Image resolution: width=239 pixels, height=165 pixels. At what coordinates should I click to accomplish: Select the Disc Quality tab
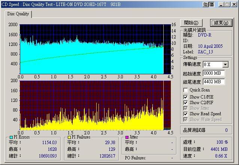(18, 14)
